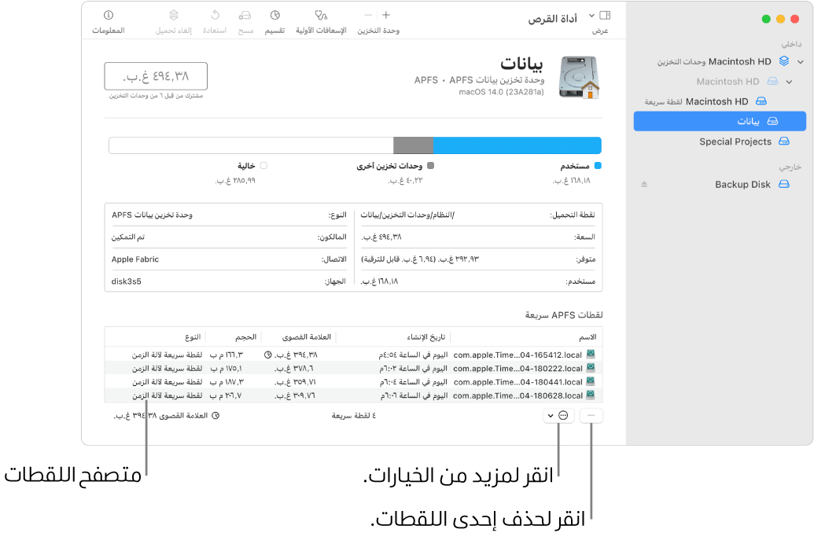The width and height of the screenshot is (814, 533).
Task: Eject the Backup Disk
Action: point(643,184)
